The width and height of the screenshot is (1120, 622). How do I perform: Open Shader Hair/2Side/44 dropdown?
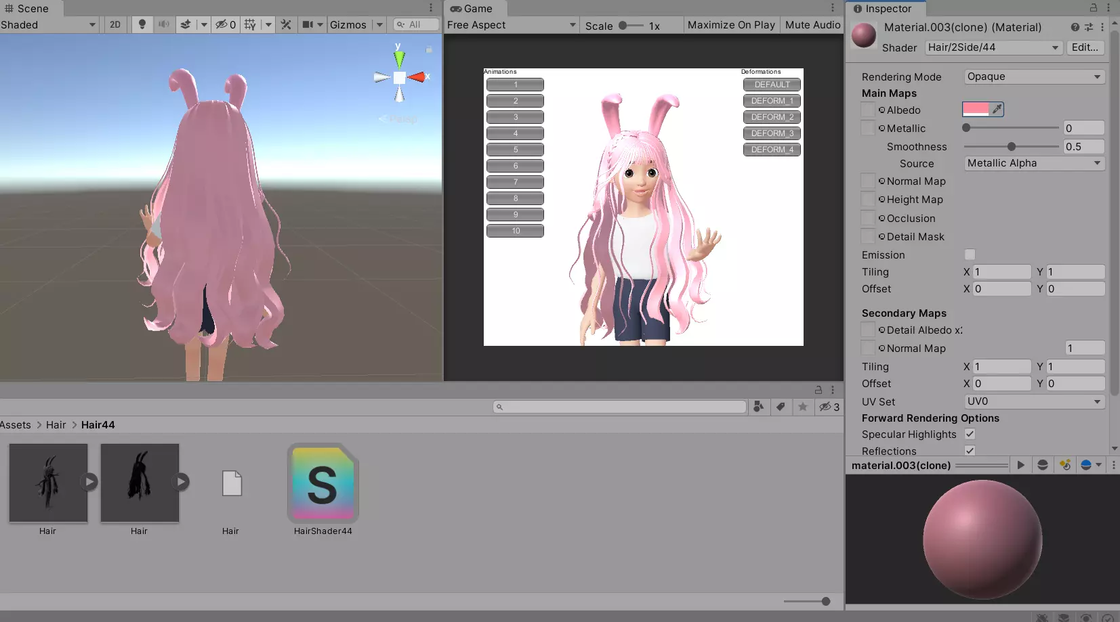pyautogui.click(x=993, y=47)
